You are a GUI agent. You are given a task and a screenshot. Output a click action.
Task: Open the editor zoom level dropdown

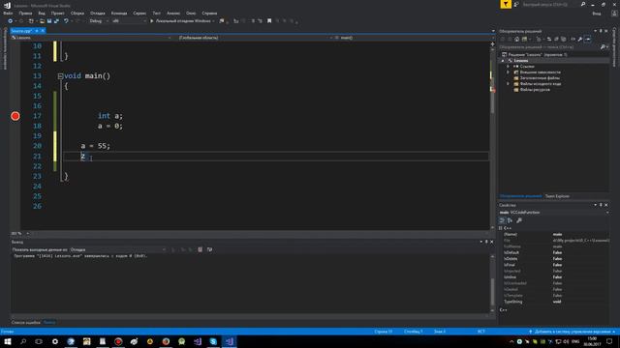[20, 233]
